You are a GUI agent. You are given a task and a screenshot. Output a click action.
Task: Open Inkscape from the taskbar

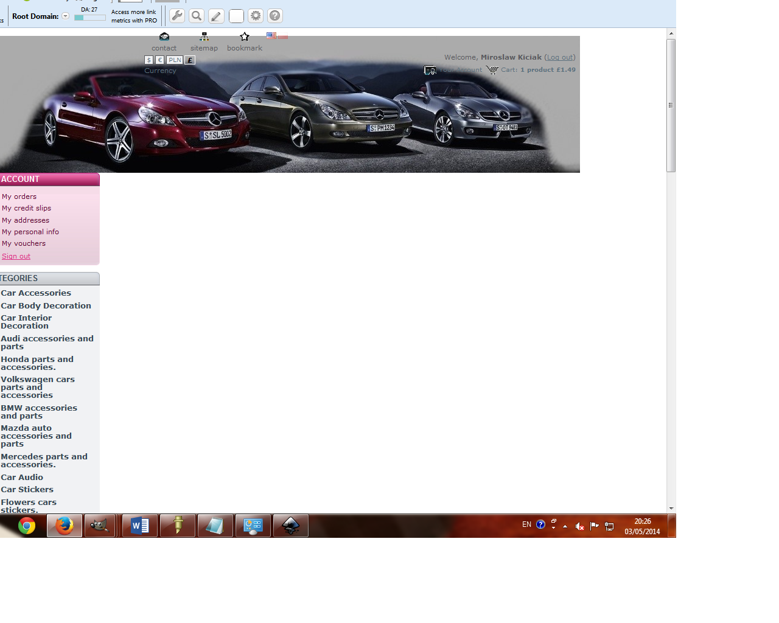click(x=291, y=526)
